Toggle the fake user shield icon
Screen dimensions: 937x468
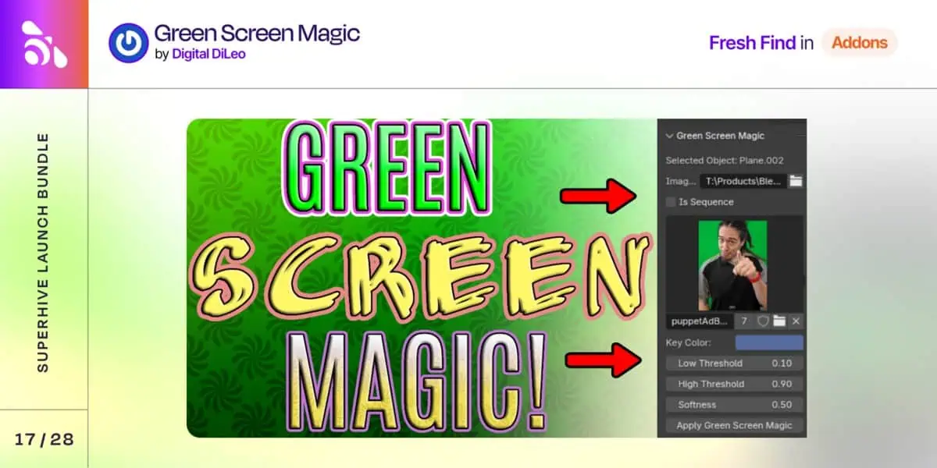(x=763, y=321)
